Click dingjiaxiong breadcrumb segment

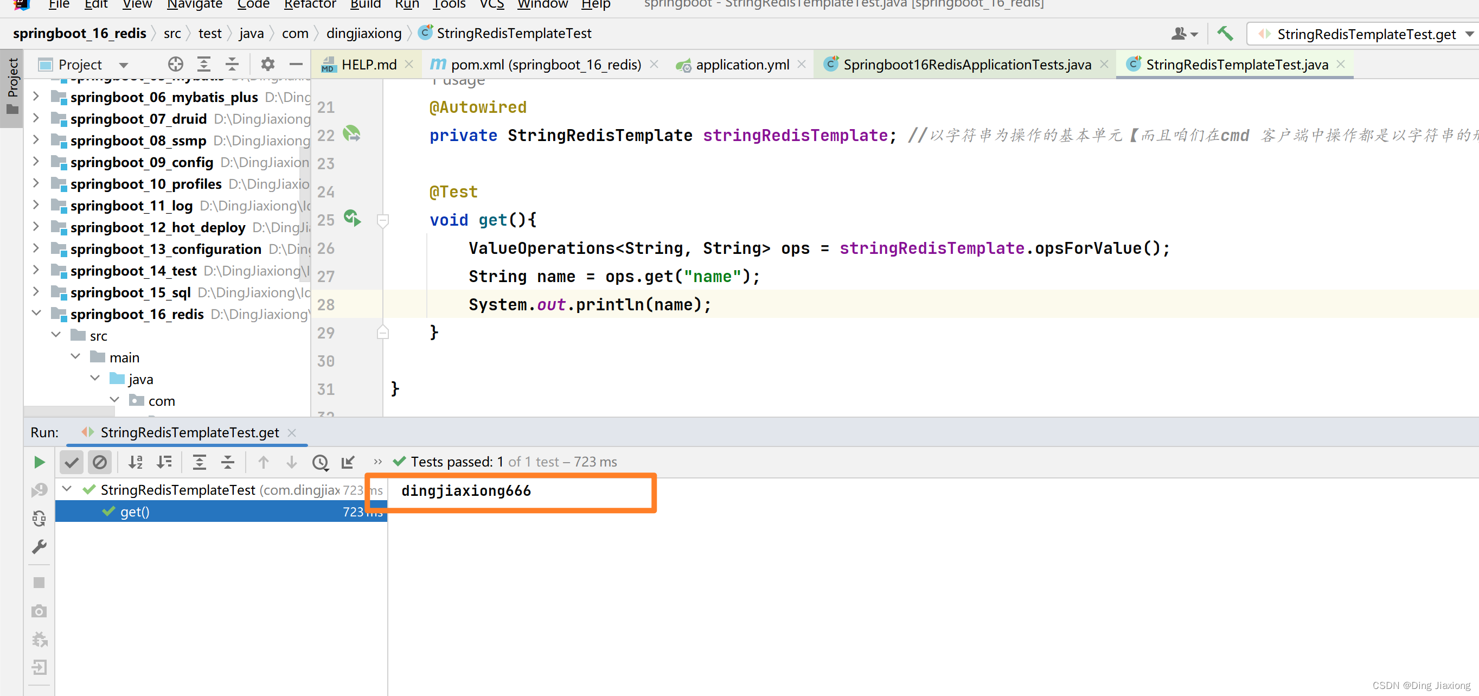[364, 33]
